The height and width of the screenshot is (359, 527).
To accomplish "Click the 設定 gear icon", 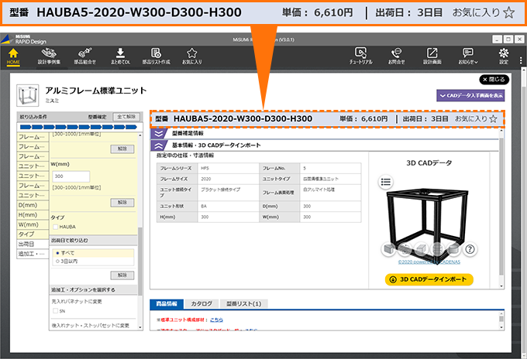I will click(x=504, y=56).
